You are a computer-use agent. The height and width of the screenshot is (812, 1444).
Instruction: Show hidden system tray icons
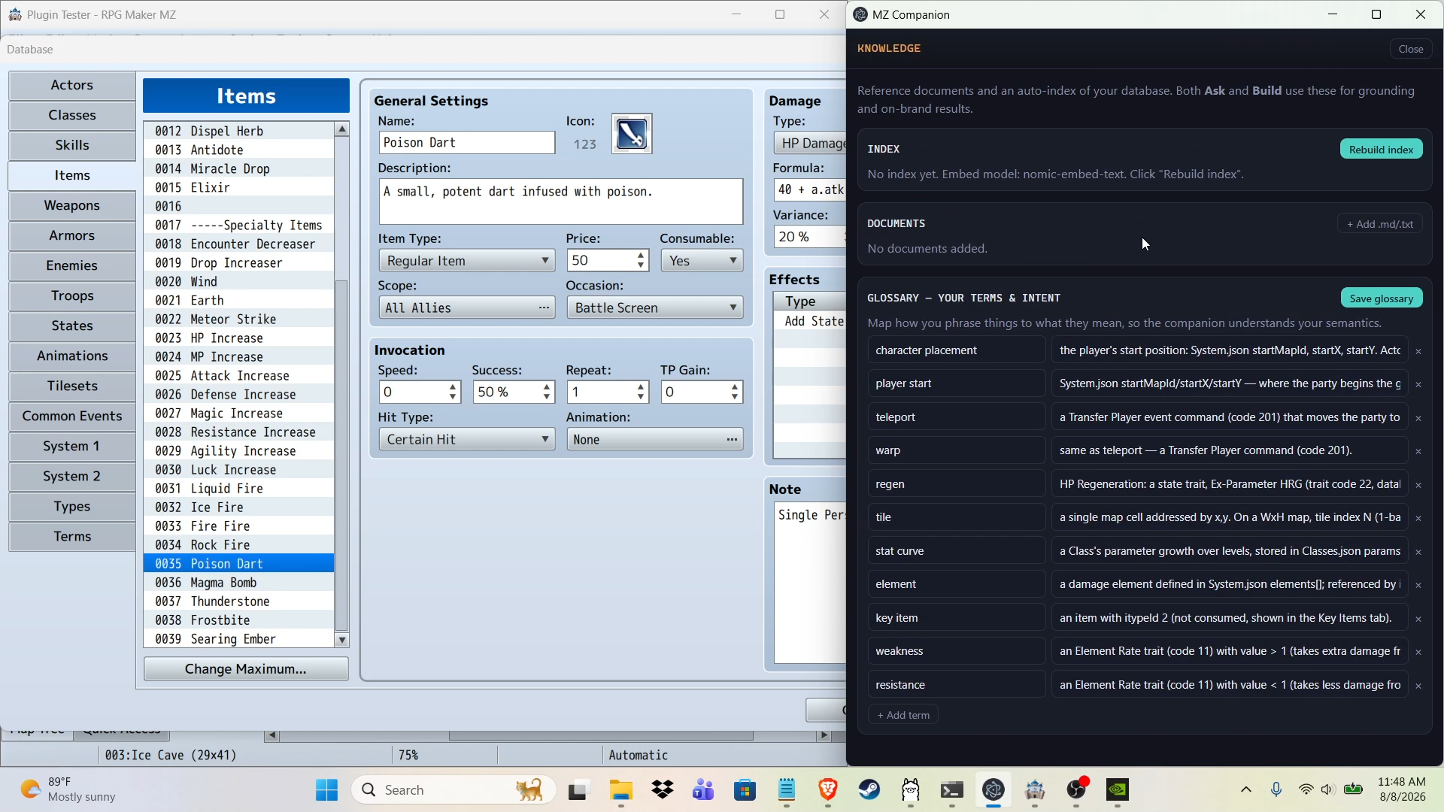pos(1246,789)
